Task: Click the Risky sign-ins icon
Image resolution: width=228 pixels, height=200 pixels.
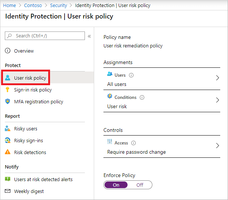Action: [x=7, y=140]
